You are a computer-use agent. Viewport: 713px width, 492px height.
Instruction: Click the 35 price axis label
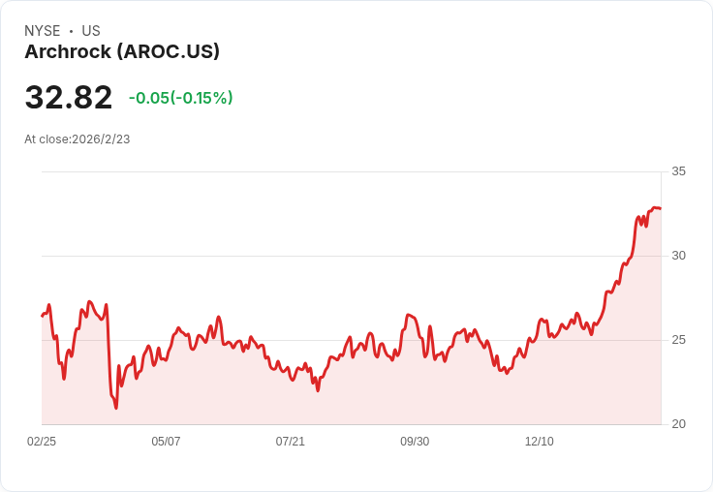click(678, 171)
